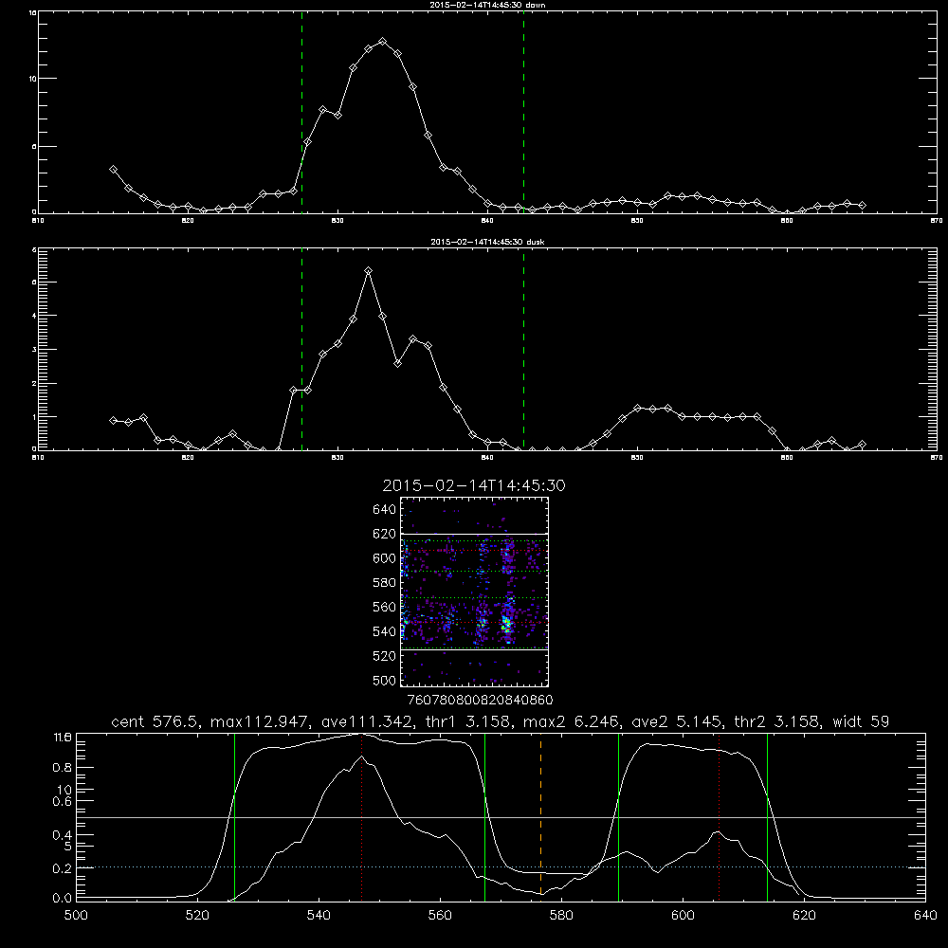Click the spectrogram image panel

pos(475,592)
